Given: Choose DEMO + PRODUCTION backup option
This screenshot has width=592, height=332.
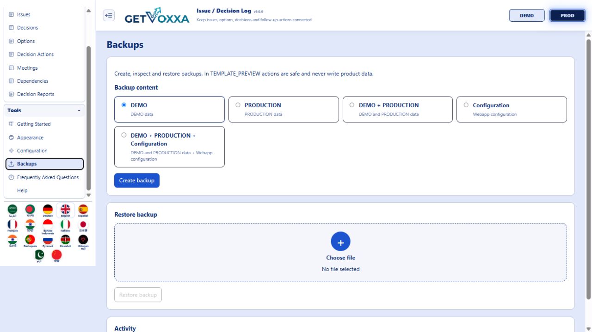Looking at the screenshot, I should click(397, 109).
